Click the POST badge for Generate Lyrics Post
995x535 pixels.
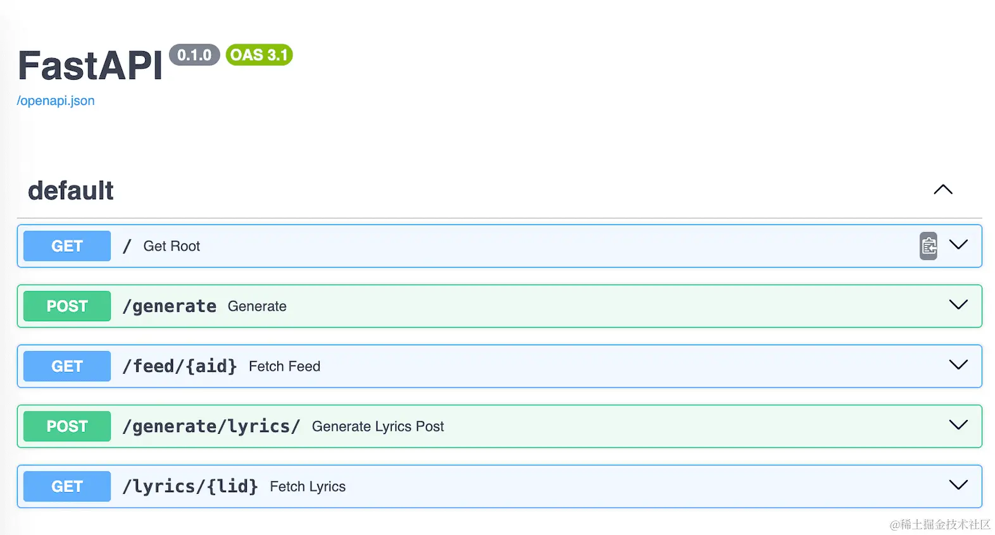67,426
